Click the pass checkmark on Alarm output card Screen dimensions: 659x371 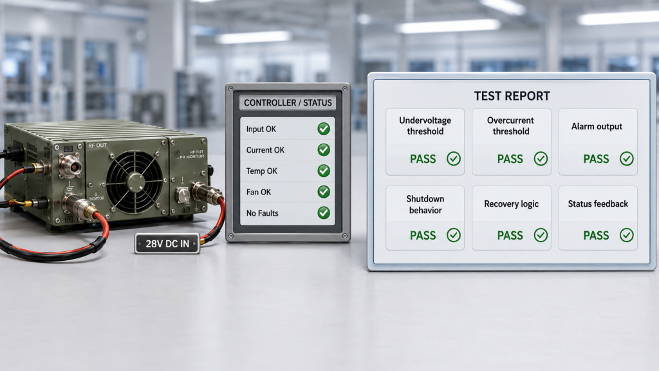(x=627, y=158)
